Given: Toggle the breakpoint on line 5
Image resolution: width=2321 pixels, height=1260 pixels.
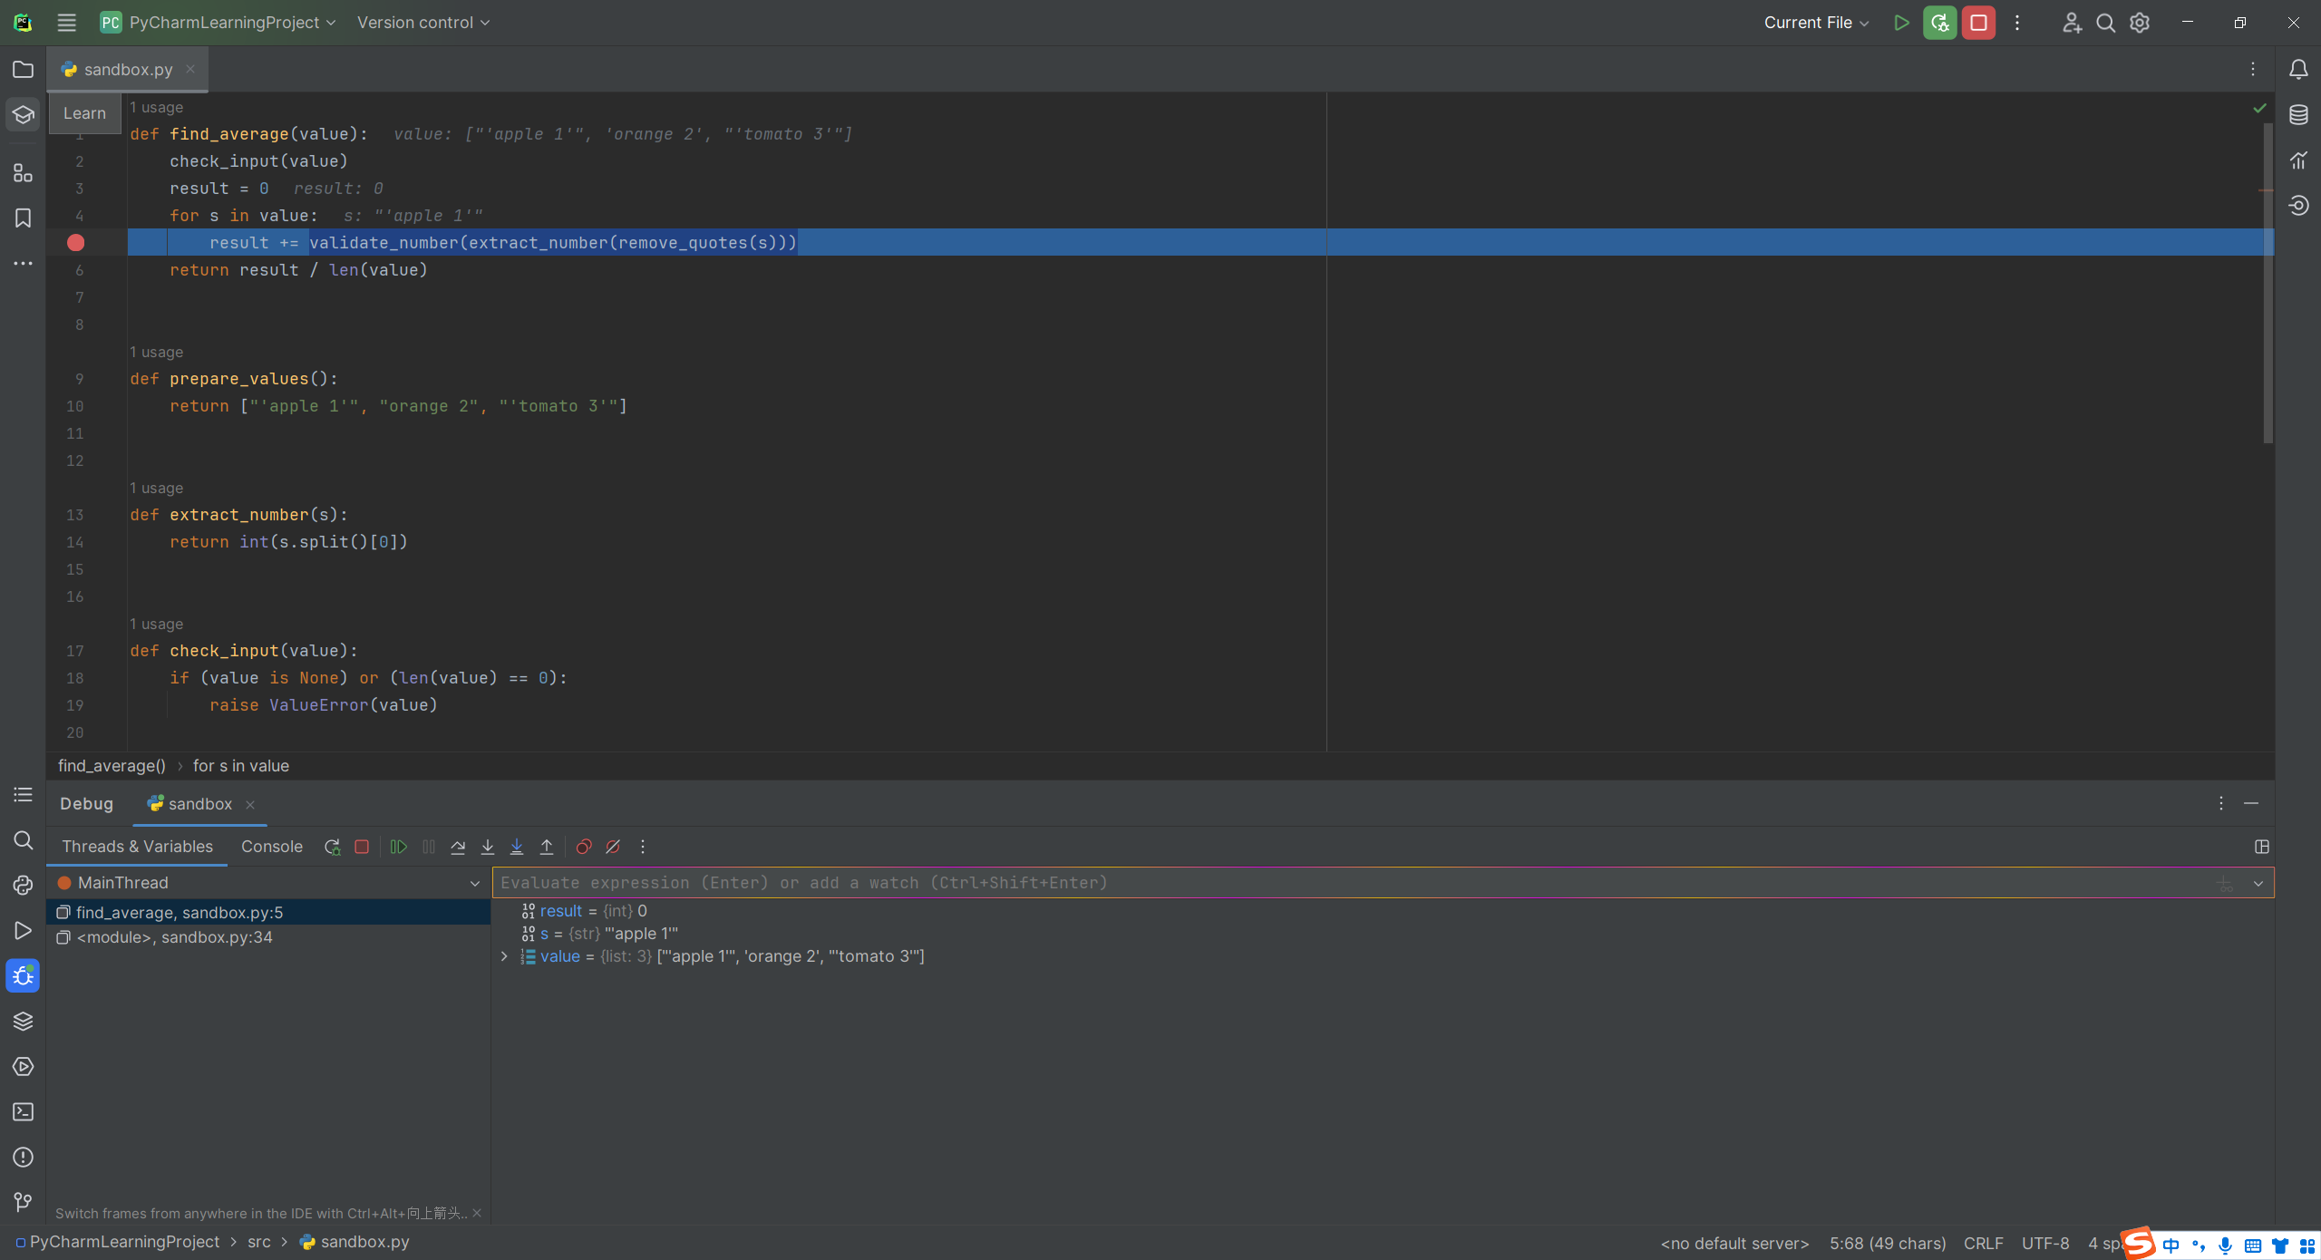Looking at the screenshot, I should (74, 242).
